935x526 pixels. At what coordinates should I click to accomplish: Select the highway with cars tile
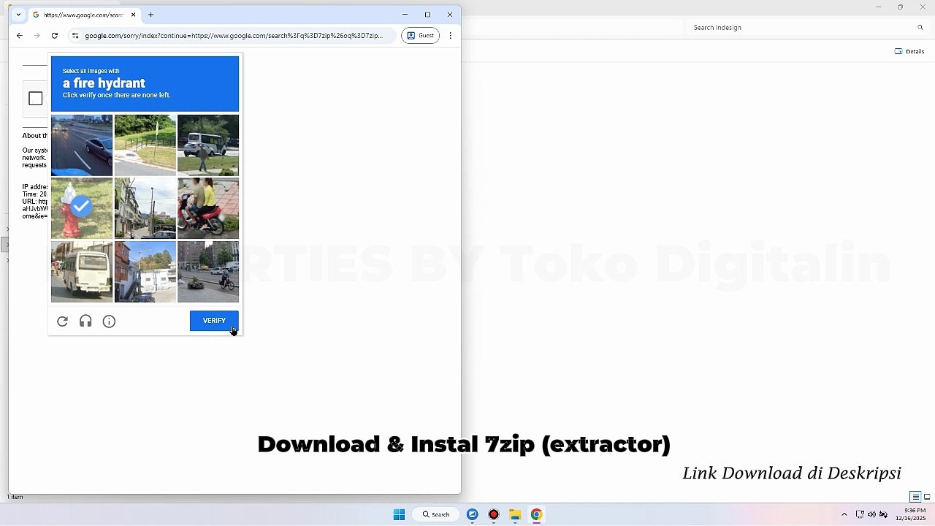(x=82, y=145)
